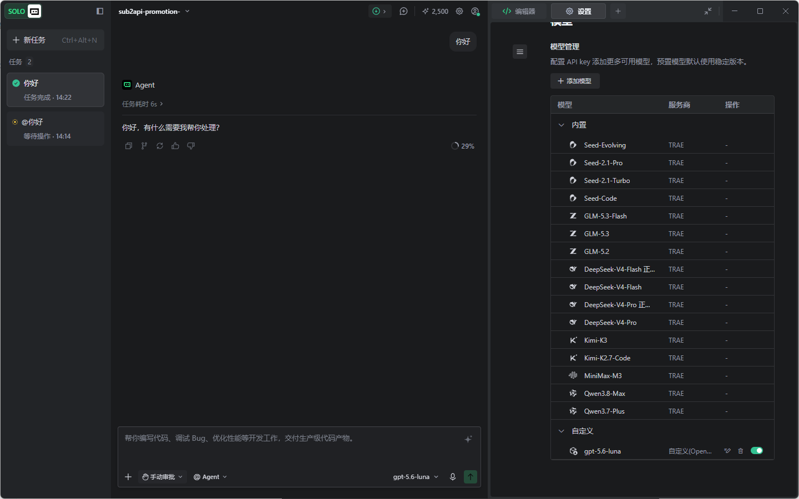Viewport: 799px width, 499px height.
Task: Open the user account avatar icon
Action: (475, 11)
